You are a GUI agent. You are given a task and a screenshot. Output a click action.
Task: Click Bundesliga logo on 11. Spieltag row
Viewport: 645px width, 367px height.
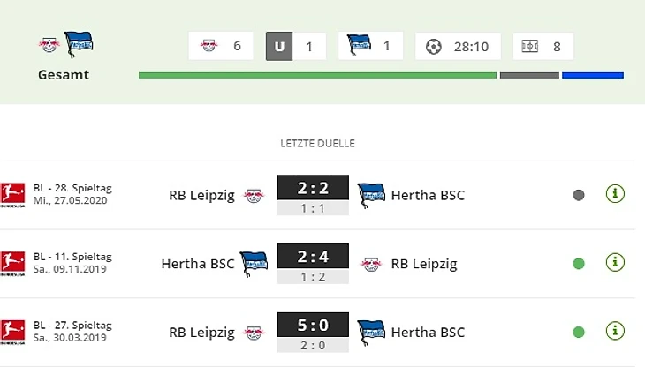[12, 263]
